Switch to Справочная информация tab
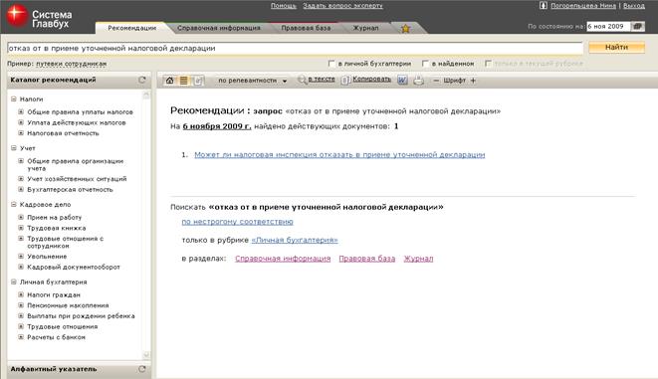 coord(219,28)
